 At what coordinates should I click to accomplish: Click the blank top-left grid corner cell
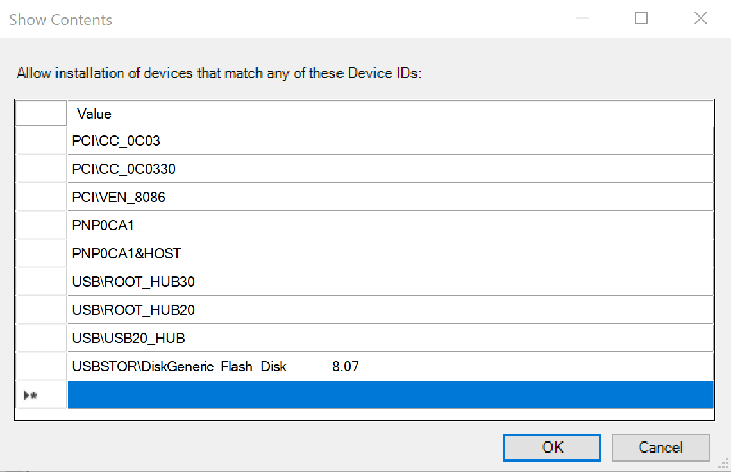point(40,114)
